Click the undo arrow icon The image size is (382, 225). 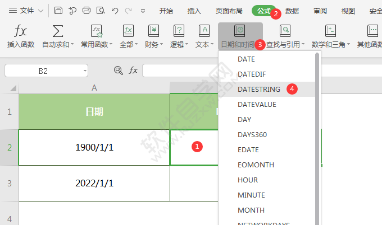click(x=115, y=11)
